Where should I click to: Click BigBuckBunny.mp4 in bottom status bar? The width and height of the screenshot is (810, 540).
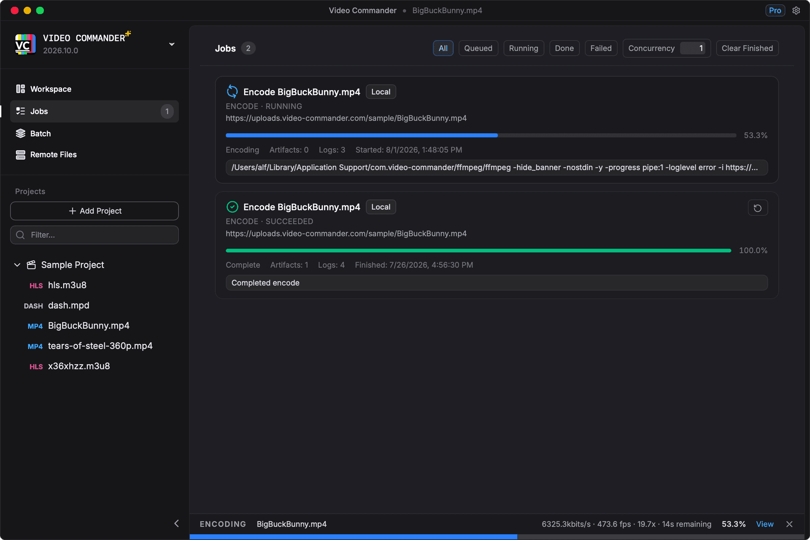292,524
